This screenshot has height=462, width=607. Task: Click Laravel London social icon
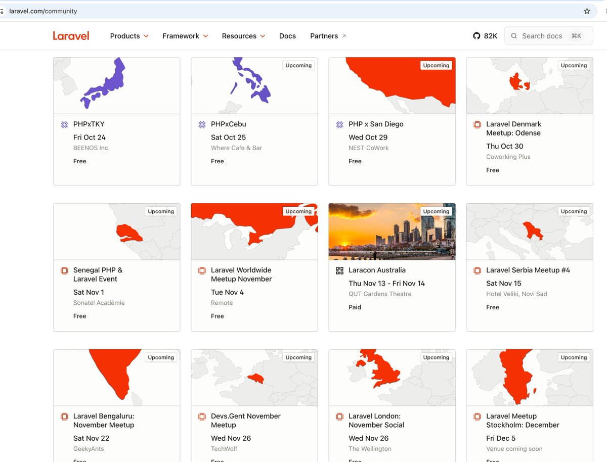pyautogui.click(x=339, y=417)
